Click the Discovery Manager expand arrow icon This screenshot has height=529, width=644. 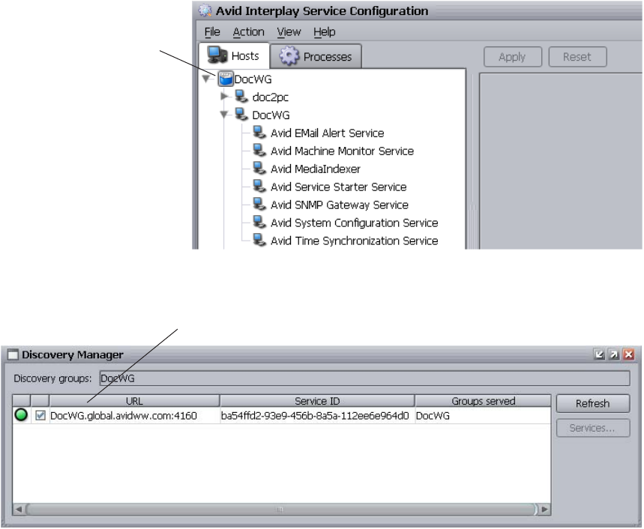614,354
